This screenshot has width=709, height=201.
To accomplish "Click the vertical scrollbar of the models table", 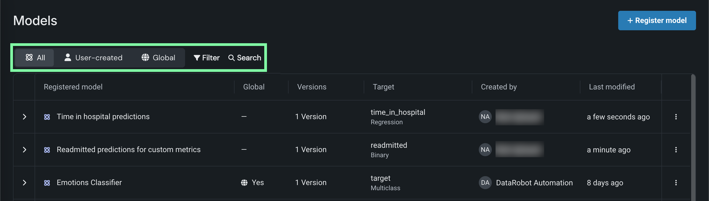I will pyautogui.click(x=693, y=138).
